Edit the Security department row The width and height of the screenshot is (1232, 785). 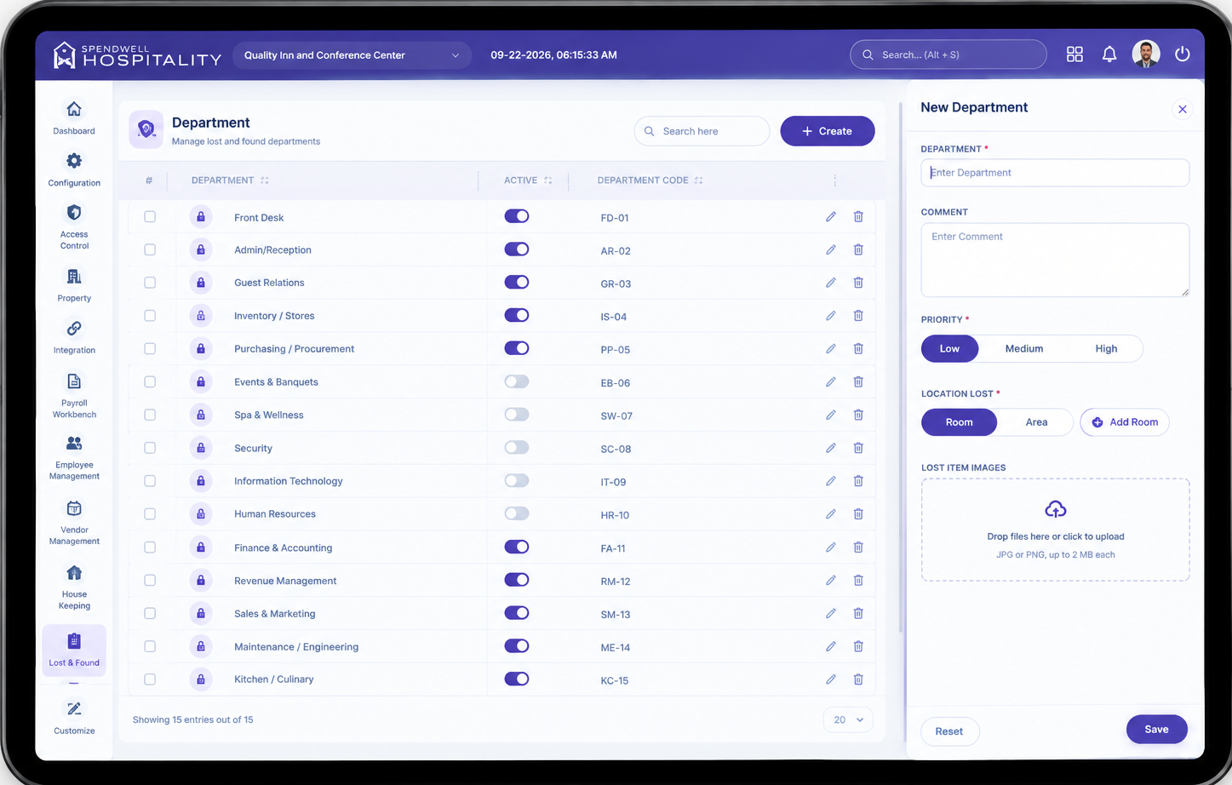[x=830, y=448]
